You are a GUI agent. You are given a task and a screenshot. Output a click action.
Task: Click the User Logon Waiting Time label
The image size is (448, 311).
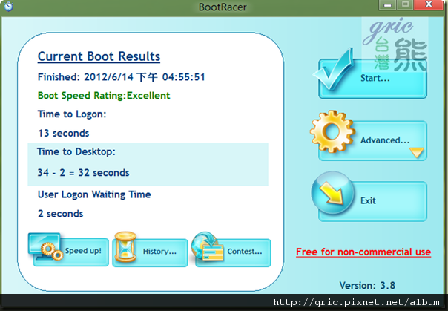point(94,194)
